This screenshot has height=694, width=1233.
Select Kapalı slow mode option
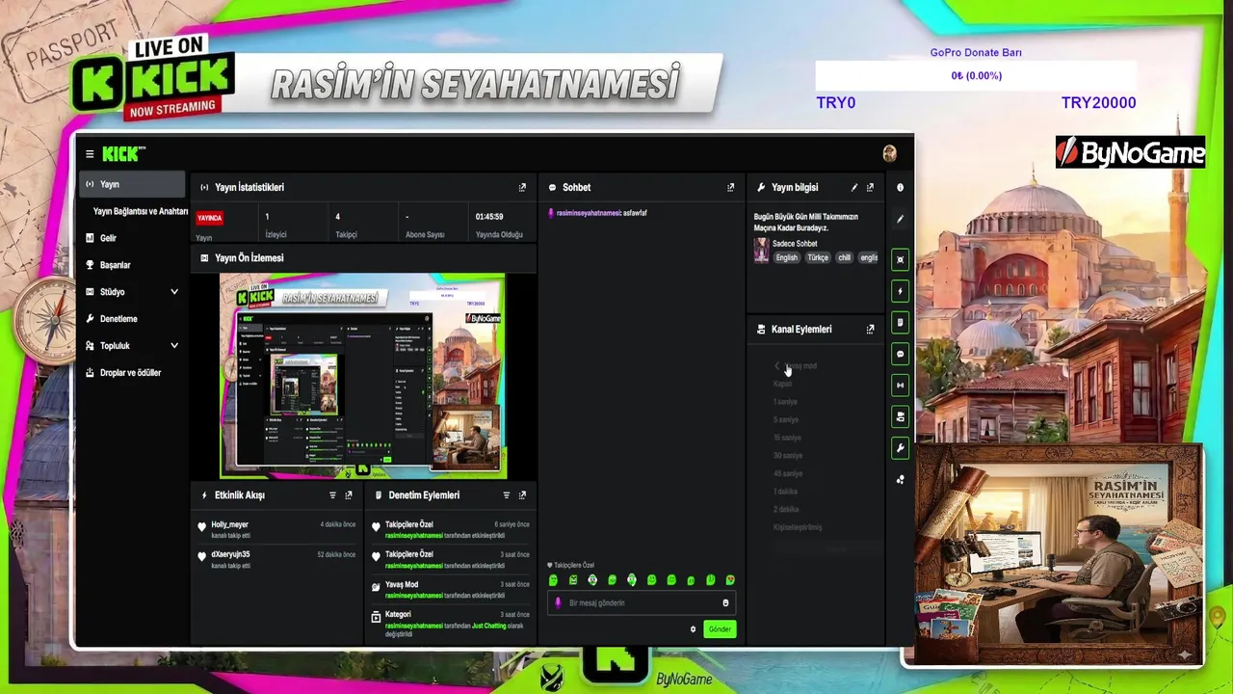coord(782,384)
